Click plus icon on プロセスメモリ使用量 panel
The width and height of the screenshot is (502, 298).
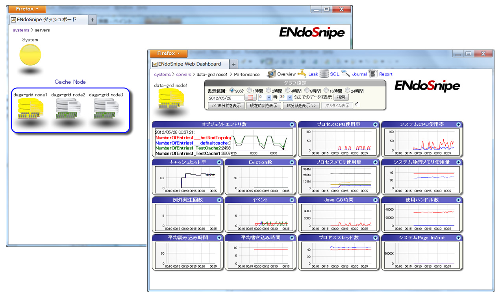tap(375, 162)
